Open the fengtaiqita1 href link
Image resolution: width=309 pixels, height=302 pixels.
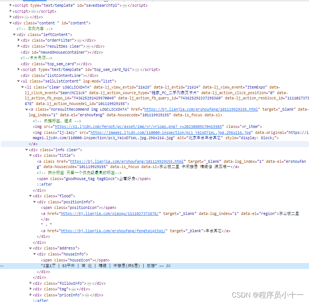tap(113, 231)
